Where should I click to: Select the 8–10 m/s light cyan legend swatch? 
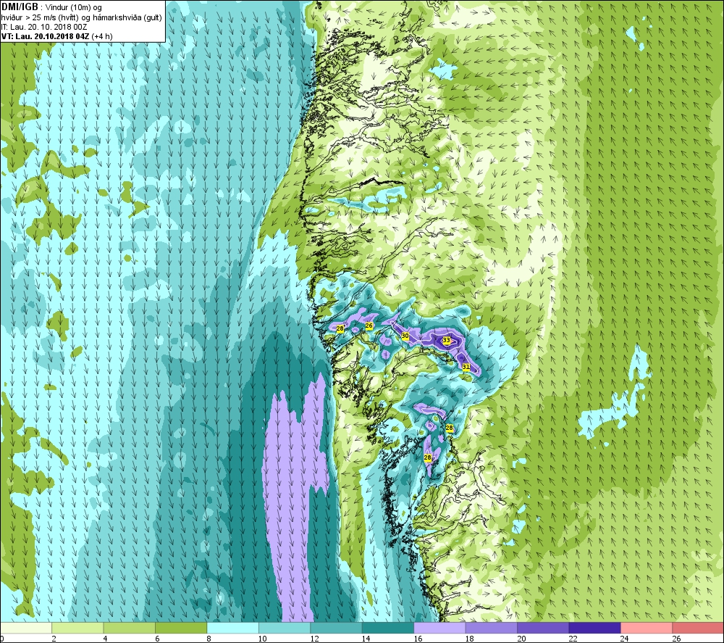click(232, 627)
